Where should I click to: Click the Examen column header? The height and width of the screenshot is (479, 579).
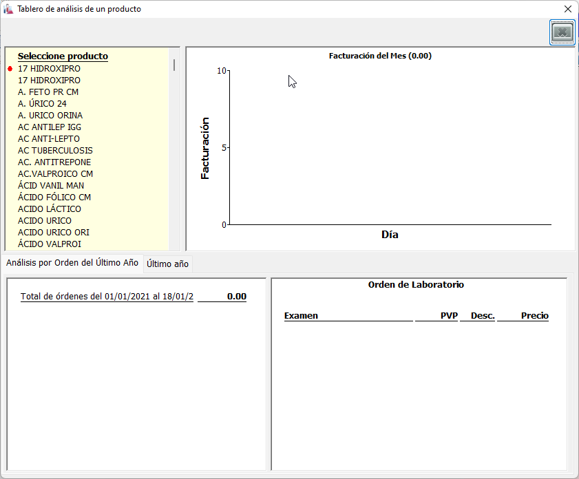(302, 316)
